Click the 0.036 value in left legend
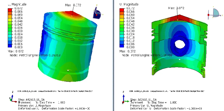Viewport: 224px width, 111px height. point(18,28)
